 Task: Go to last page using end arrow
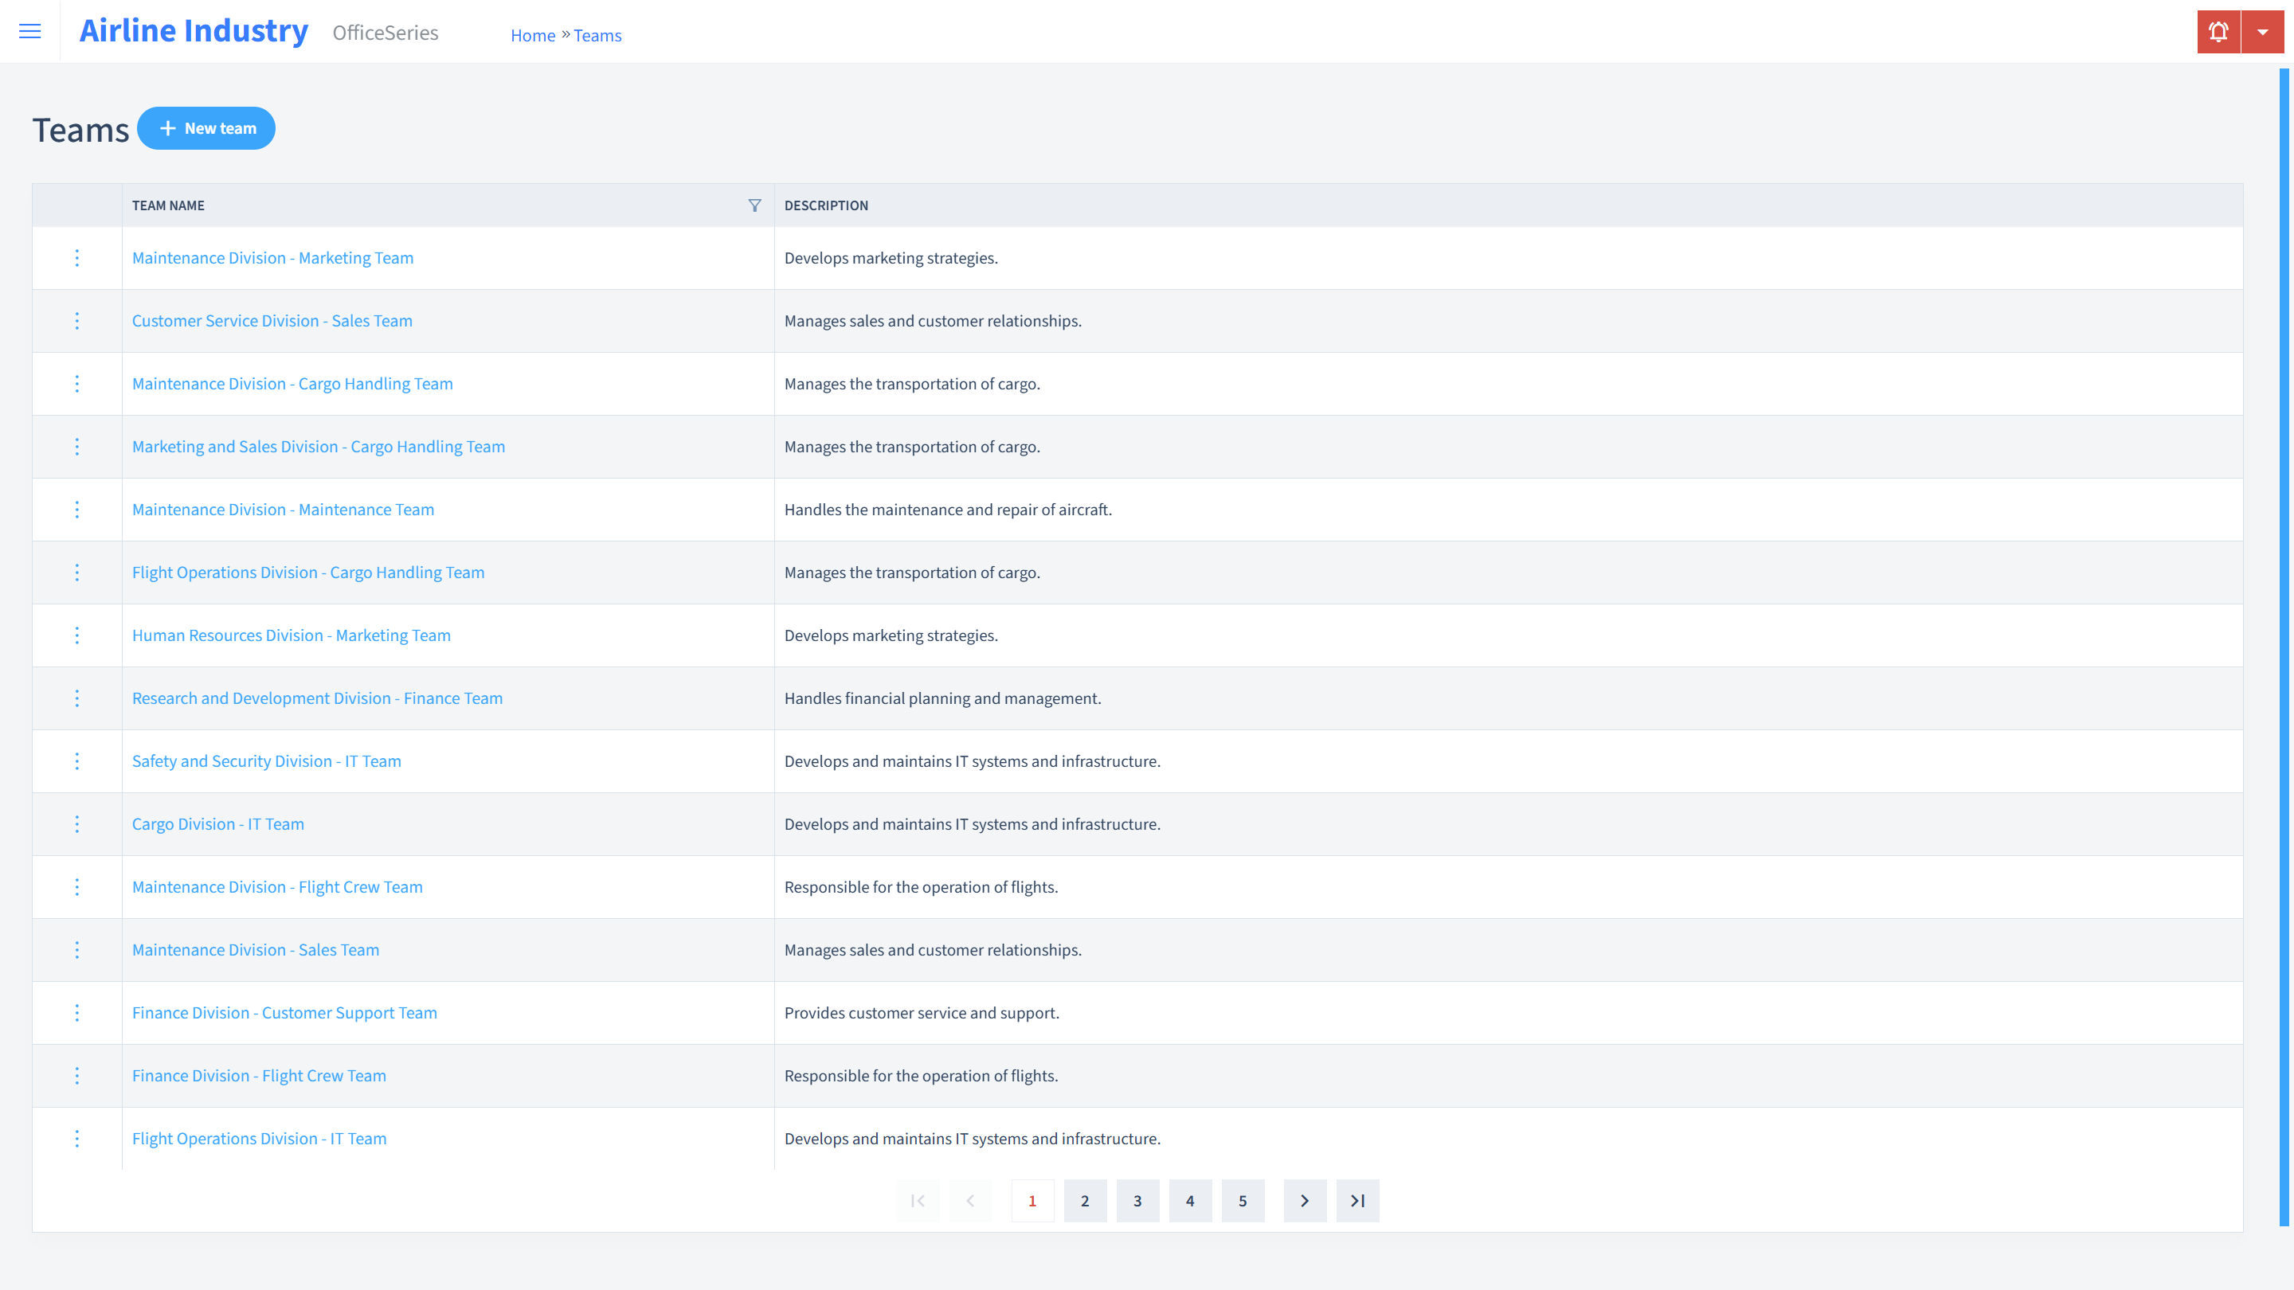pyautogui.click(x=1356, y=1200)
